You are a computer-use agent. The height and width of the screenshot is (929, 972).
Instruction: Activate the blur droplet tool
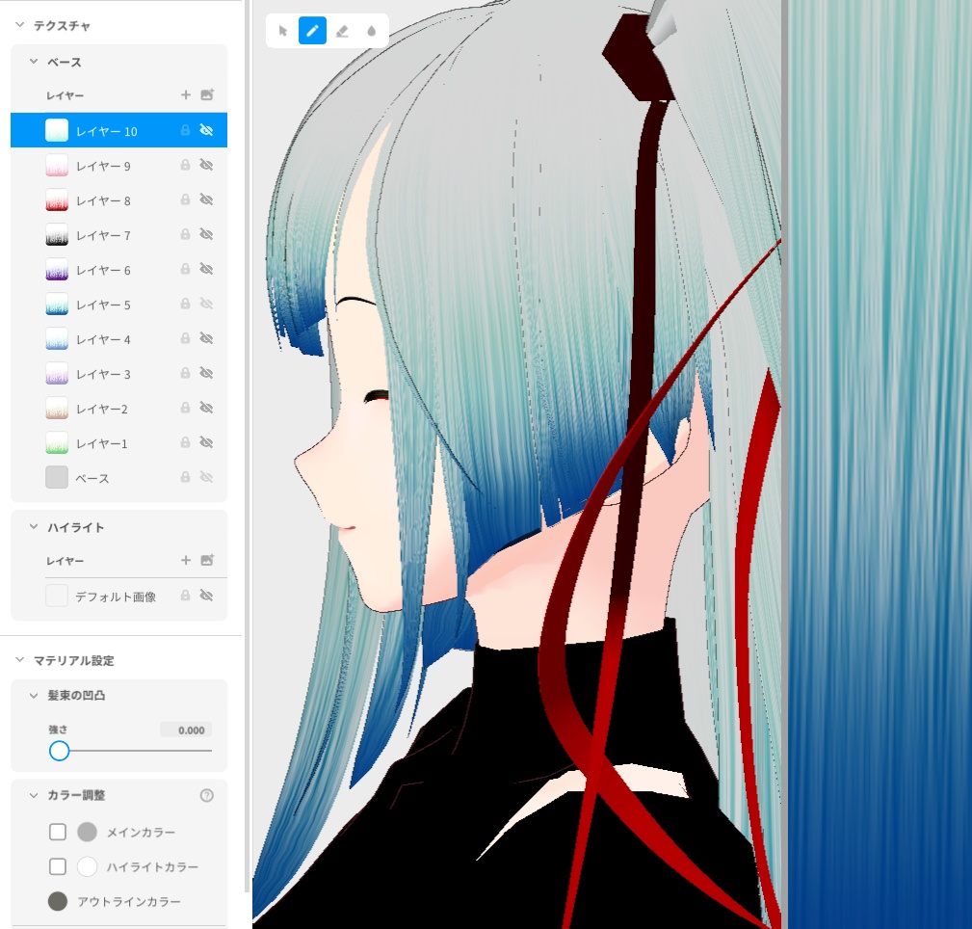(x=372, y=31)
